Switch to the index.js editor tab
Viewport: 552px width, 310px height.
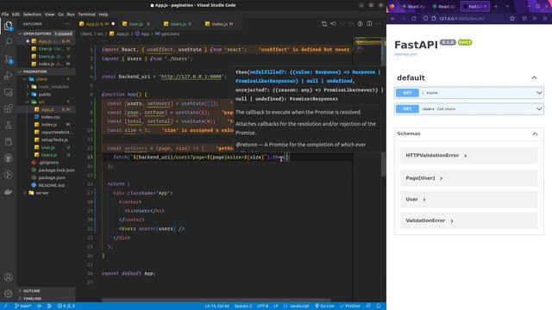219,24
